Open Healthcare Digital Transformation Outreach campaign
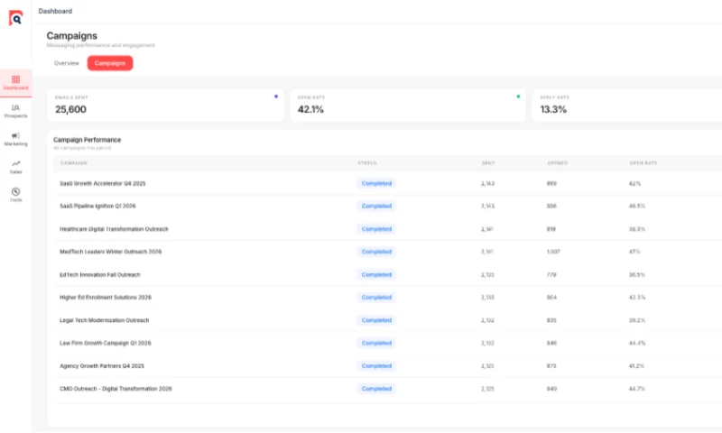 (114, 229)
